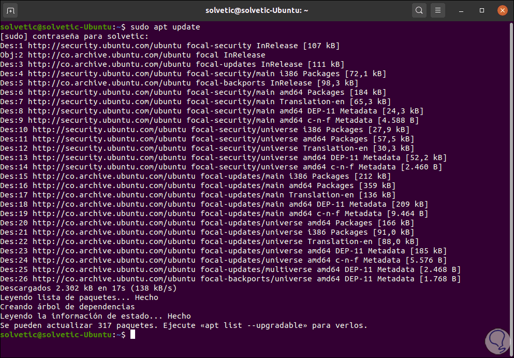The width and height of the screenshot is (514, 358).
Task: Select the Des:18 line with 209 kB
Action: (214, 205)
